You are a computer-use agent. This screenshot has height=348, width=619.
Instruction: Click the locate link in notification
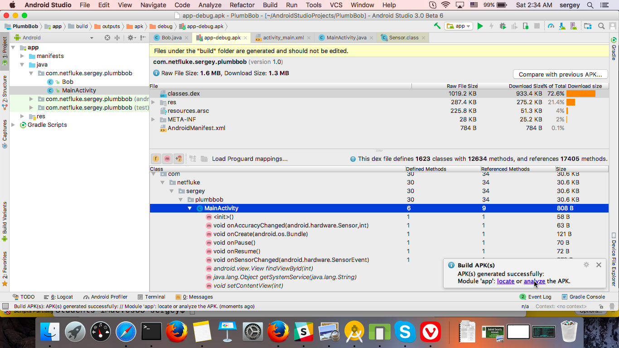(x=506, y=281)
